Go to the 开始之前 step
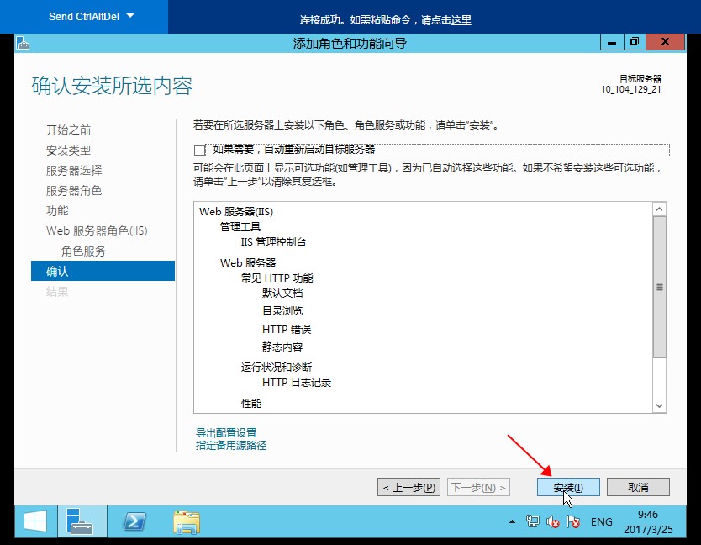This screenshot has height=545, width=701. point(68,130)
